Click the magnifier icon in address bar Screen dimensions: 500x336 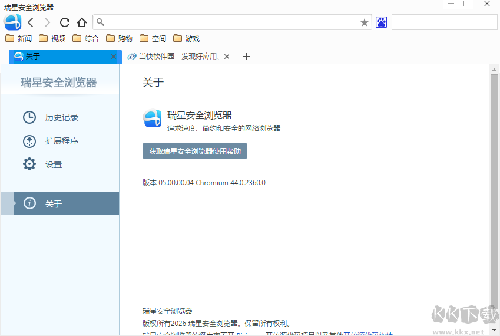point(100,22)
